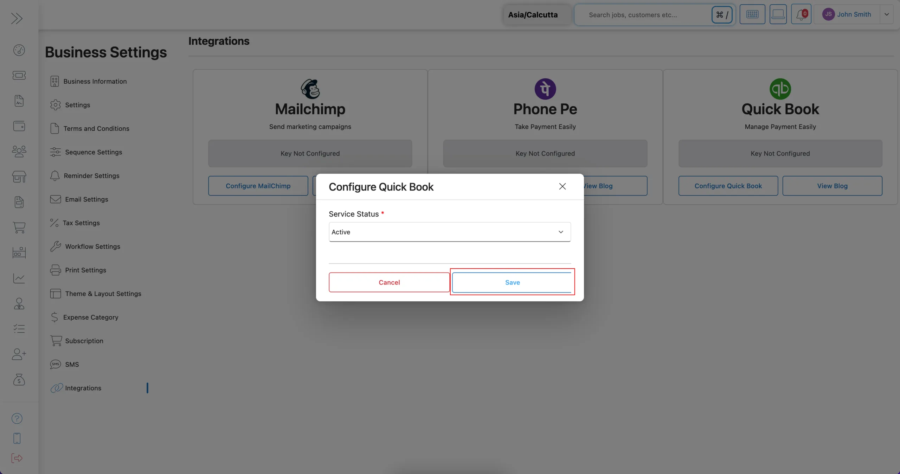
Task: Open Tax Settings
Action: tap(75, 223)
